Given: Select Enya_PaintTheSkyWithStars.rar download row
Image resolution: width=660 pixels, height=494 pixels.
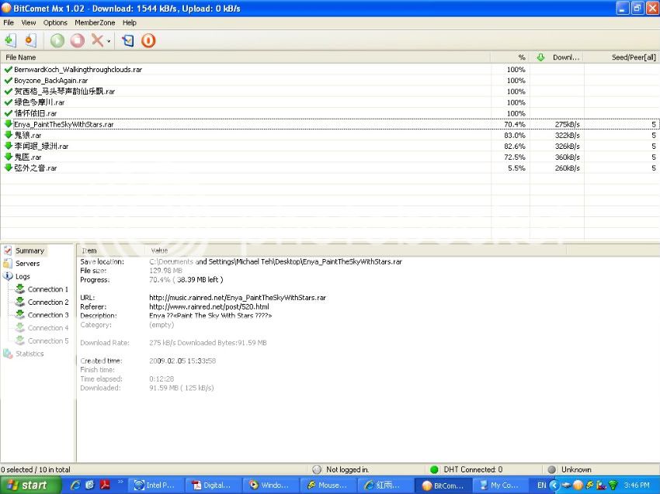Looking at the screenshot, I should (64, 124).
